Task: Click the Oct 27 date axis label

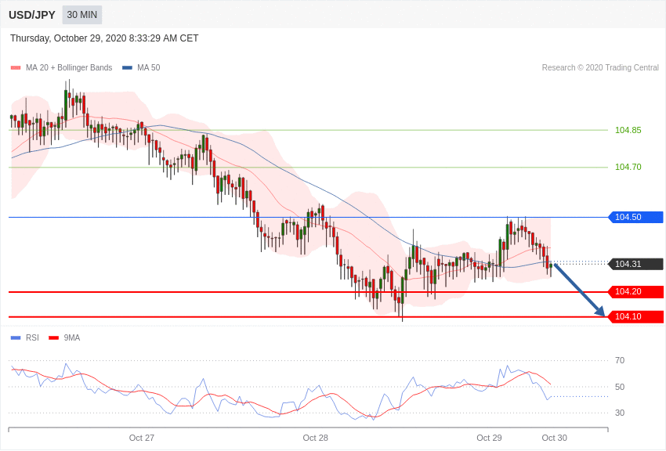Action: click(142, 438)
